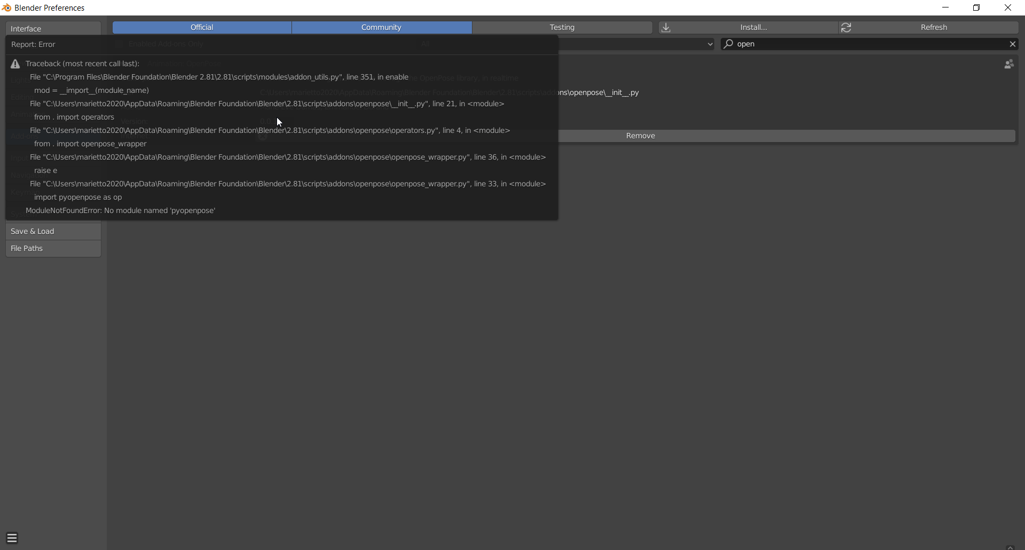Click the operators.py line 4 traceback entry
The image size is (1025, 550).
coord(270,130)
